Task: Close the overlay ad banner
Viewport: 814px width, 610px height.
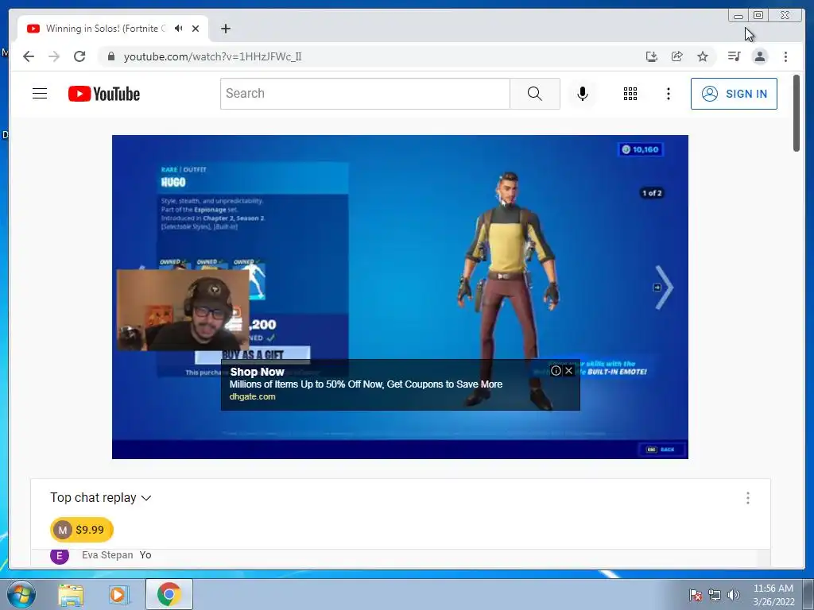Action: [568, 370]
